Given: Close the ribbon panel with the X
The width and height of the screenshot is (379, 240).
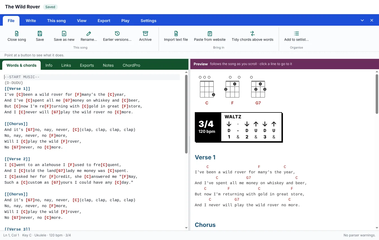Looking at the screenshot, I should pyautogui.click(x=372, y=20).
